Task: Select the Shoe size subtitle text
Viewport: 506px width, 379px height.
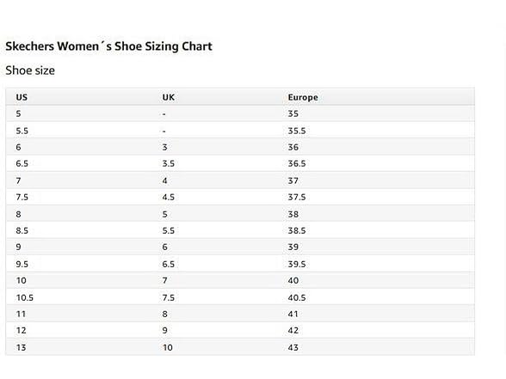Action: click(30, 70)
